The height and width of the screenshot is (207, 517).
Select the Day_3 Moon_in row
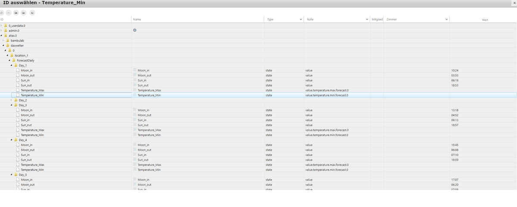258,110
